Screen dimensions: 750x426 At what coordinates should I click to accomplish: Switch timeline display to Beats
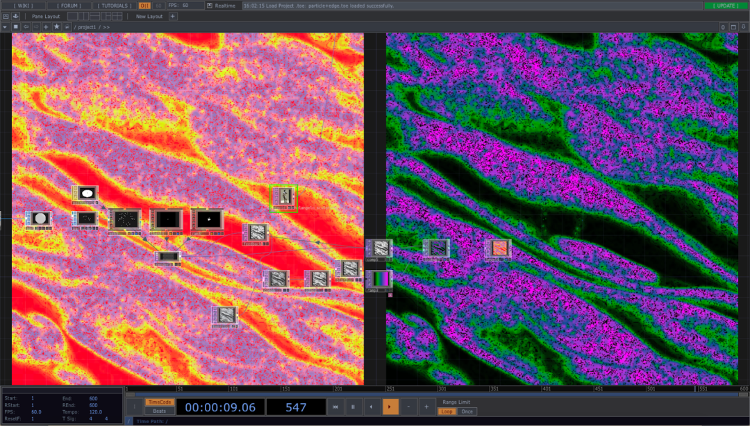(159, 411)
